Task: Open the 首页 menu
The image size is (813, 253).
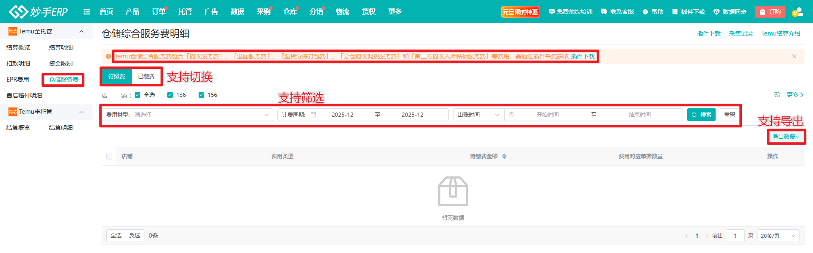Action: [x=106, y=12]
